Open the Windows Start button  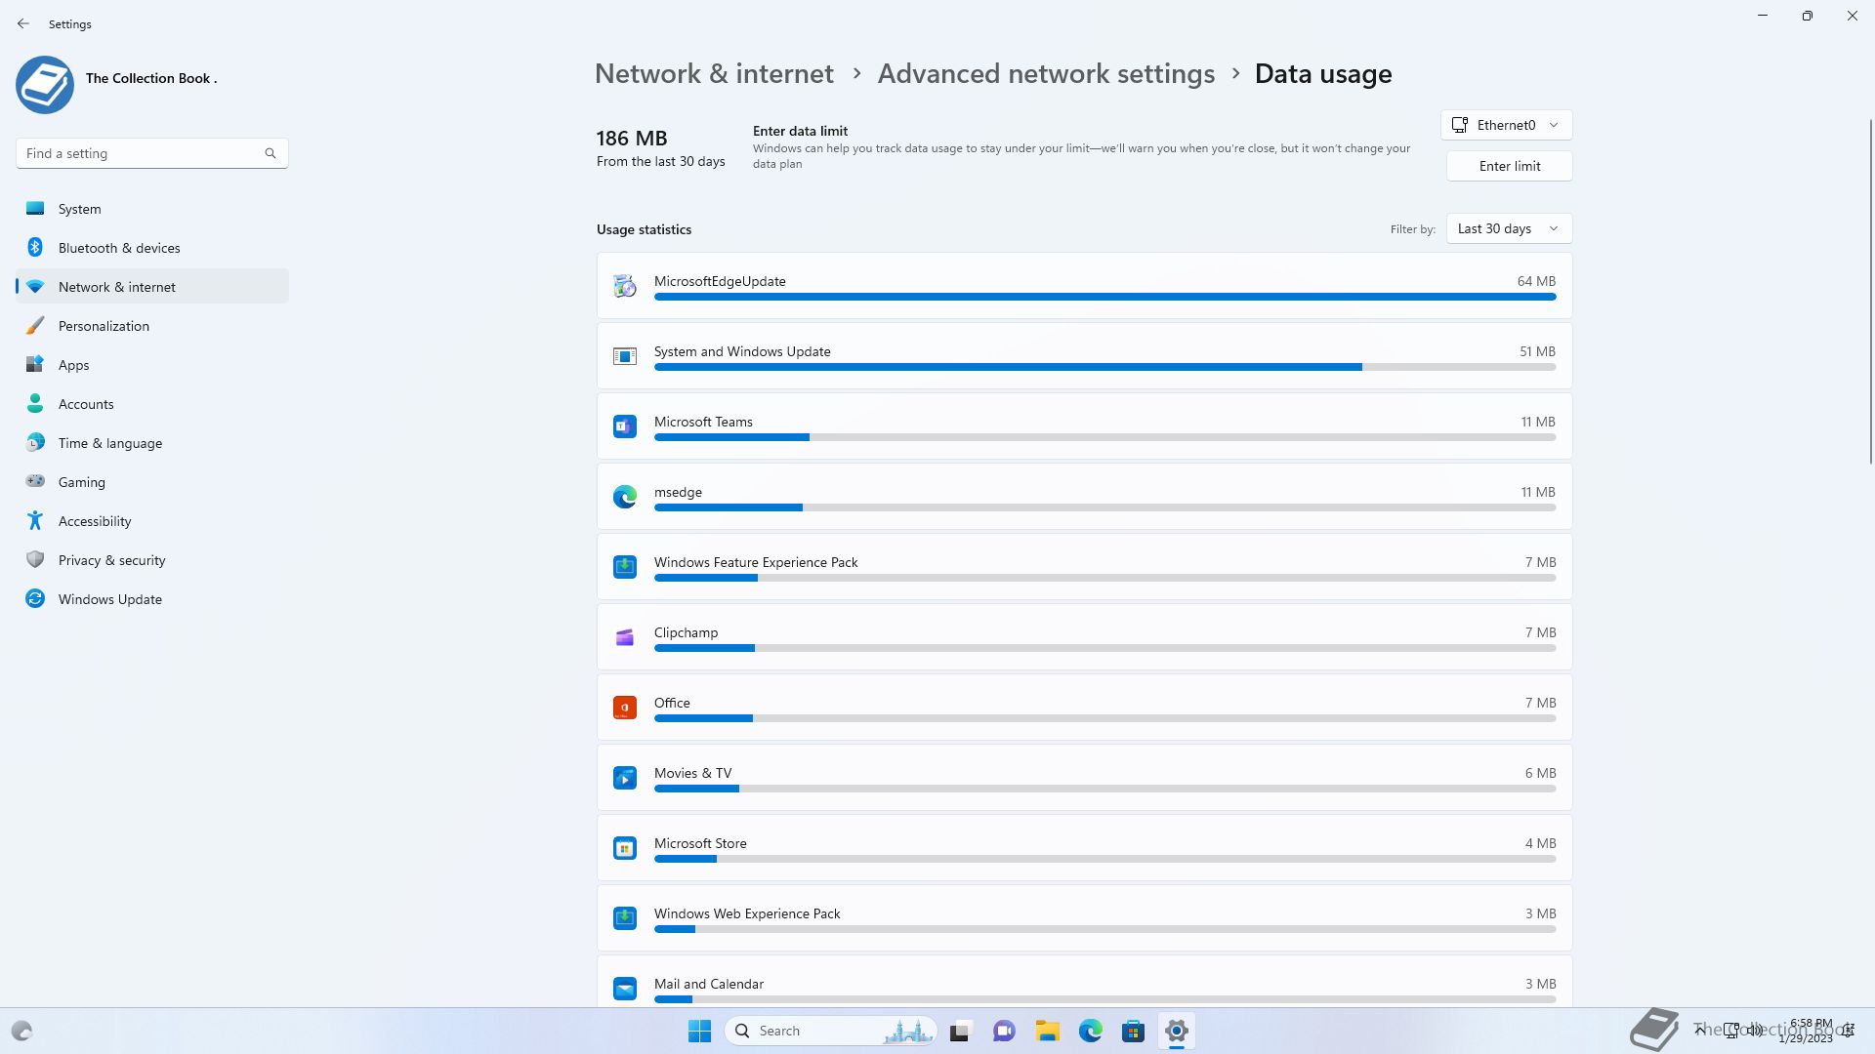[699, 1031]
